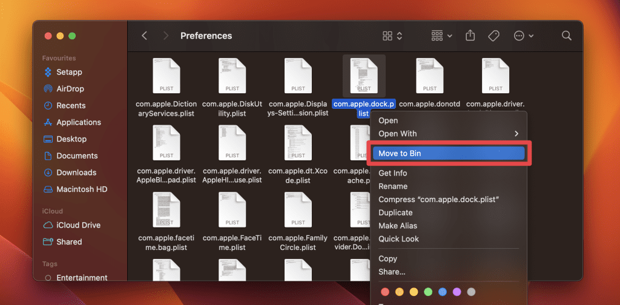
Task: Expand the ellipsis action menu
Action: click(524, 36)
